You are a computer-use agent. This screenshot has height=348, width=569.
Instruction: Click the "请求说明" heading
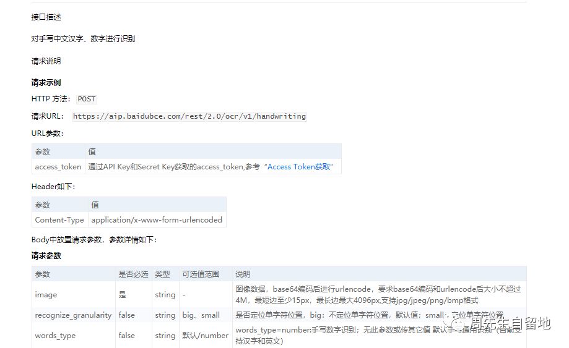(x=46, y=61)
